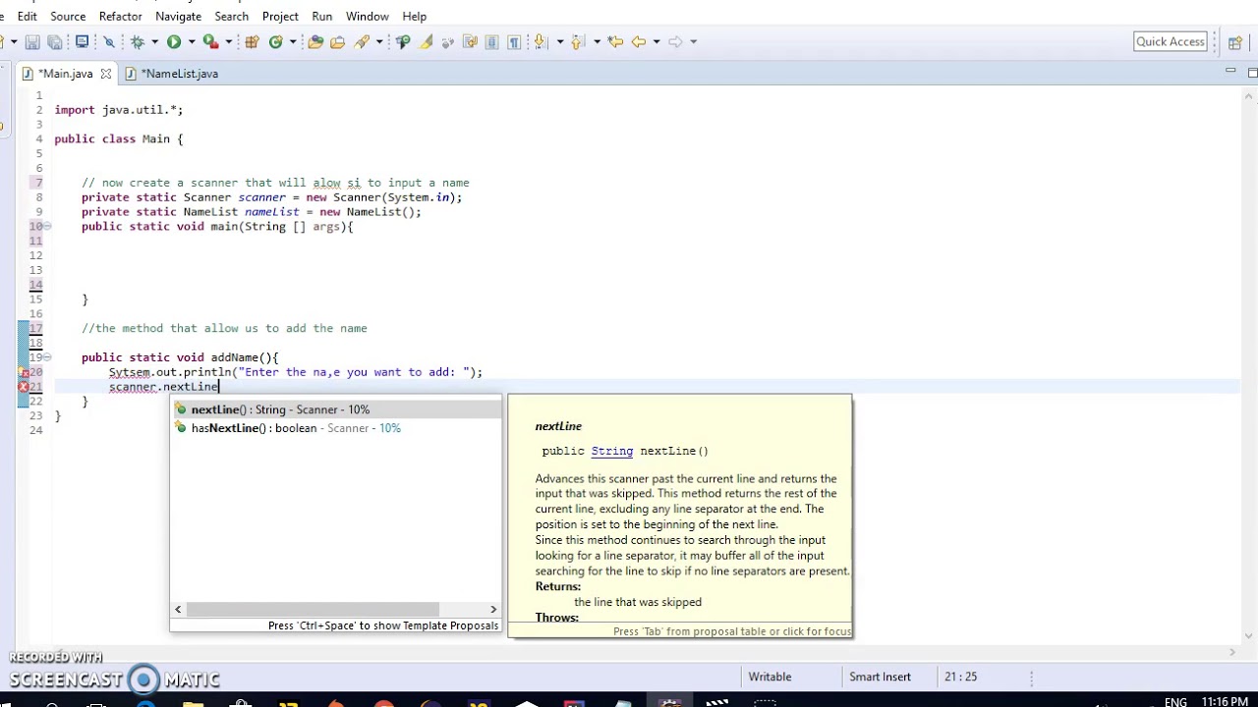Toggle Block Selection mode in the toolbar
The width and height of the screenshot is (1258, 707).
point(491,41)
